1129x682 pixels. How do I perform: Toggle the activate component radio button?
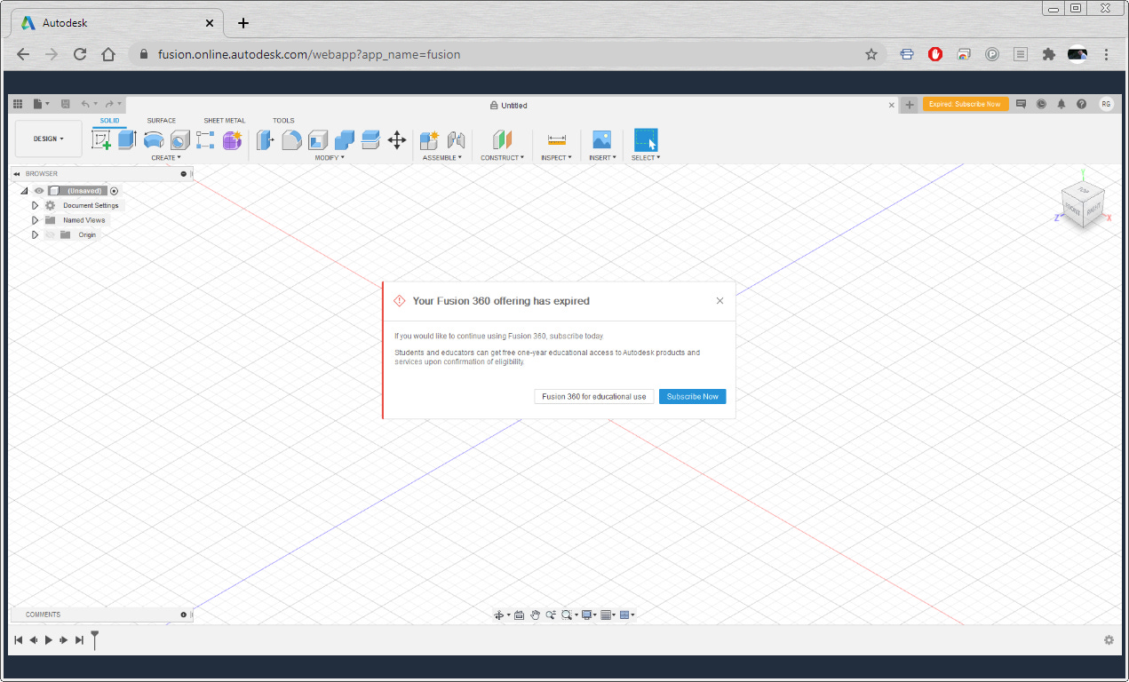tap(115, 191)
